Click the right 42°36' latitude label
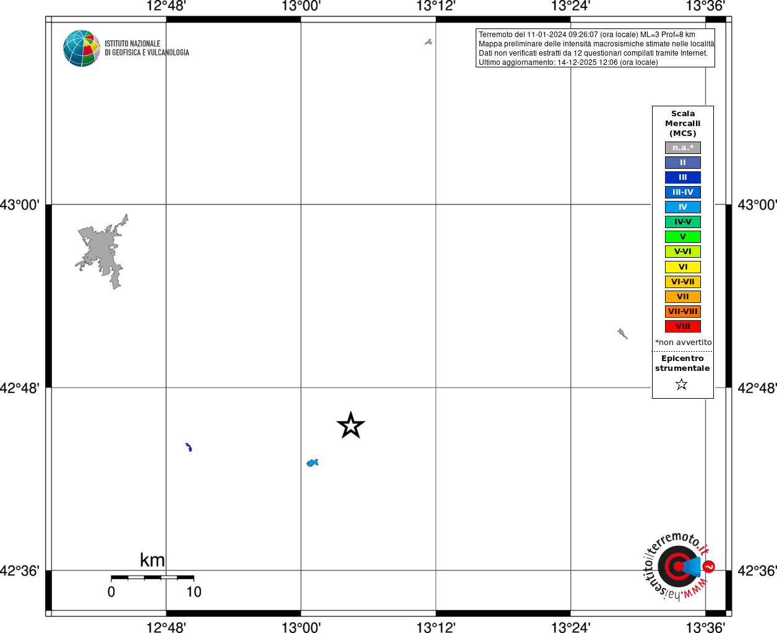Viewport: 777px width, 633px height. tap(757, 571)
